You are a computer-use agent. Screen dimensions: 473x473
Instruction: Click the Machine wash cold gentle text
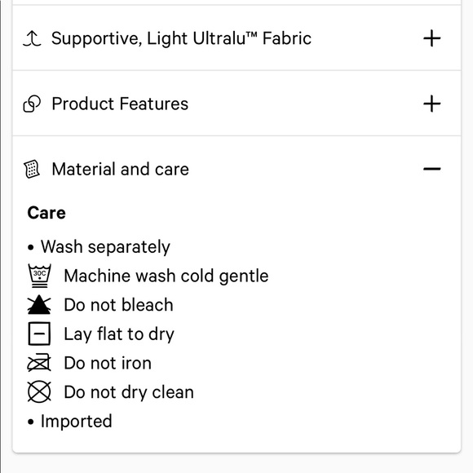(x=166, y=276)
